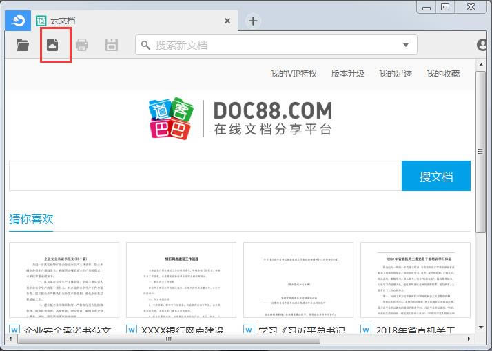
Task: Click the blue home logo button
Action: click(18, 21)
